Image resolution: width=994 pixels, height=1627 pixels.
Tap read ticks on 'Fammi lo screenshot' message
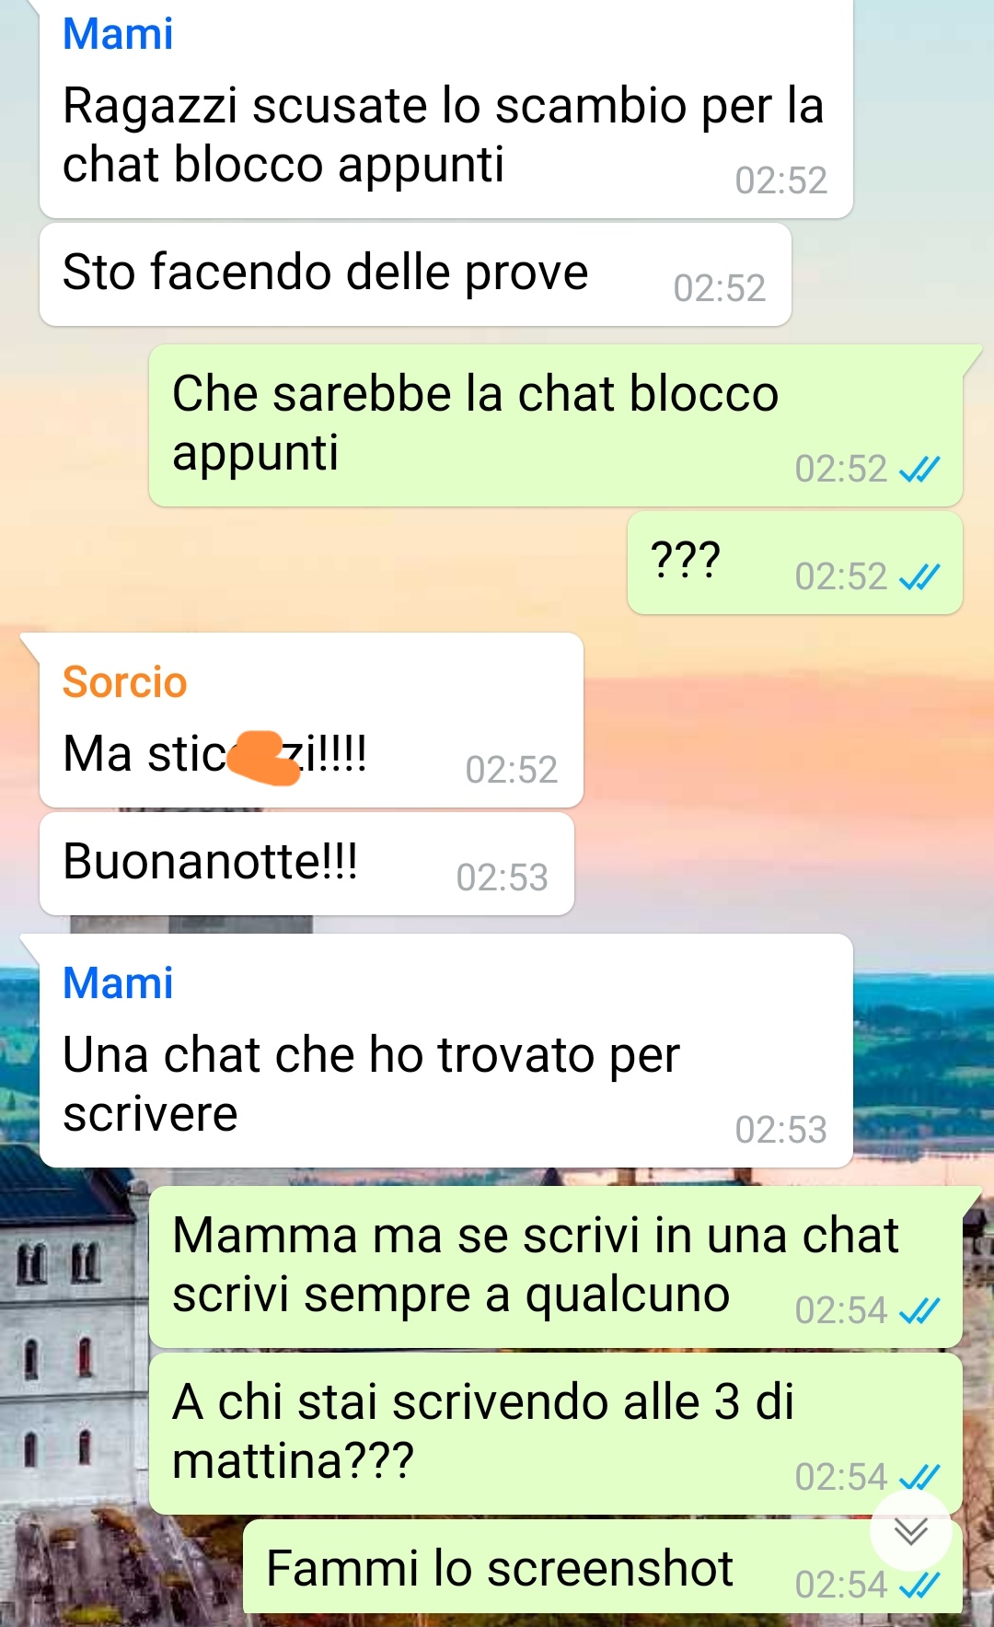coord(919,1585)
